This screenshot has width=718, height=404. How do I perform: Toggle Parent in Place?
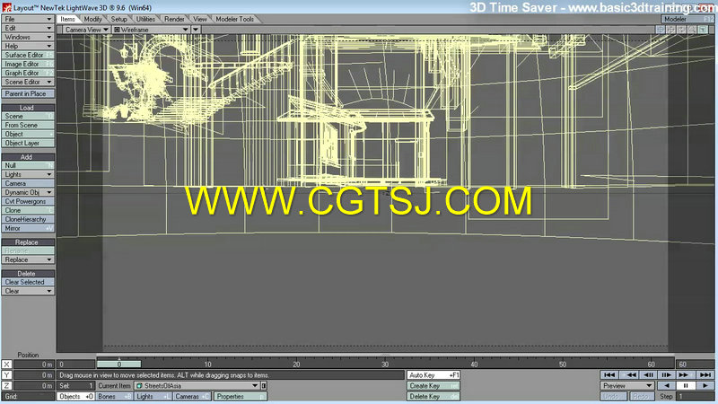point(28,93)
